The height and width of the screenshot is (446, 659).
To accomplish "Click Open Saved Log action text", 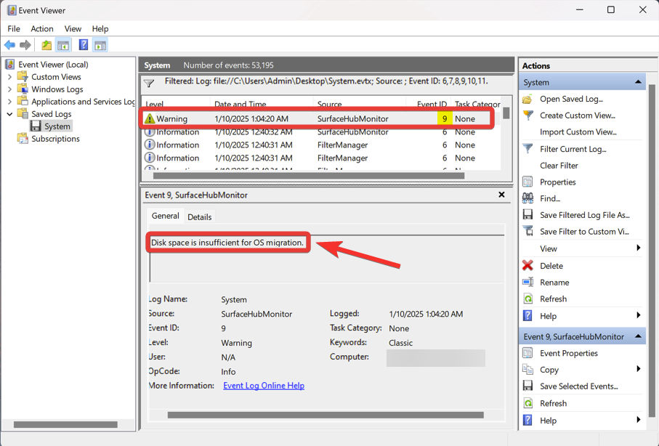I will click(x=571, y=100).
